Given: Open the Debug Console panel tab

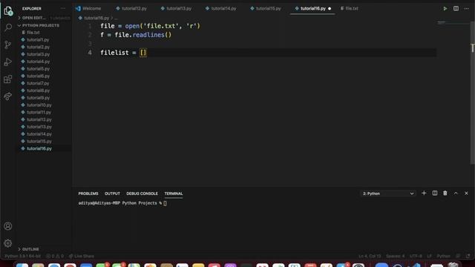Looking at the screenshot, I should [x=142, y=194].
